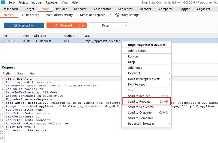218x143 pixels.
Task: Click the Connection: keep-alive line
Action: click(x=26, y=130)
